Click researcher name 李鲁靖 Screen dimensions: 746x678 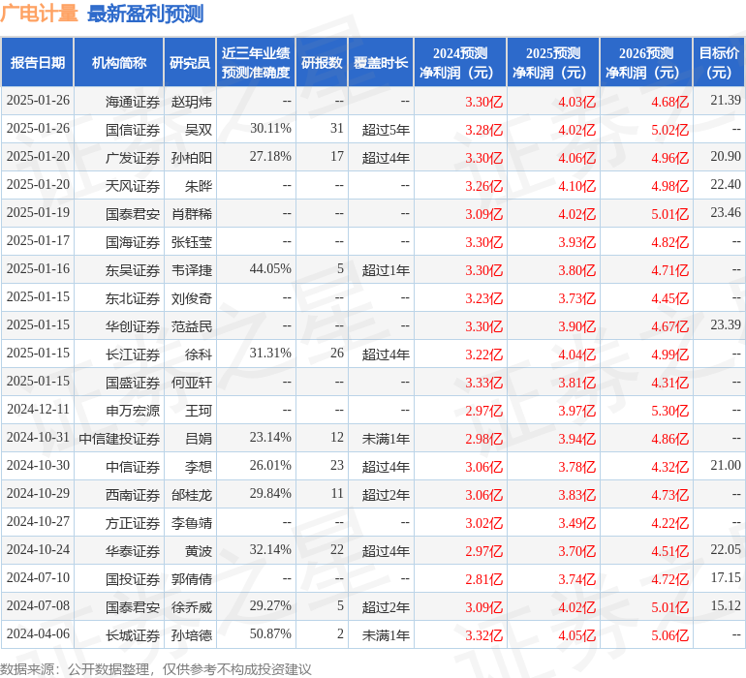[x=191, y=523]
